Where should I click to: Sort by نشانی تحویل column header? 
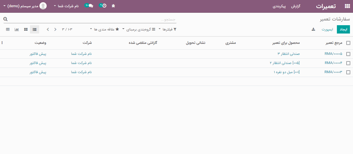tap(196, 43)
